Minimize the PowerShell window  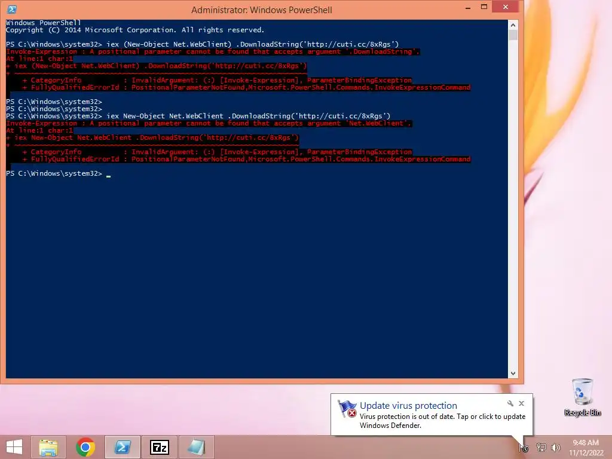pos(467,8)
